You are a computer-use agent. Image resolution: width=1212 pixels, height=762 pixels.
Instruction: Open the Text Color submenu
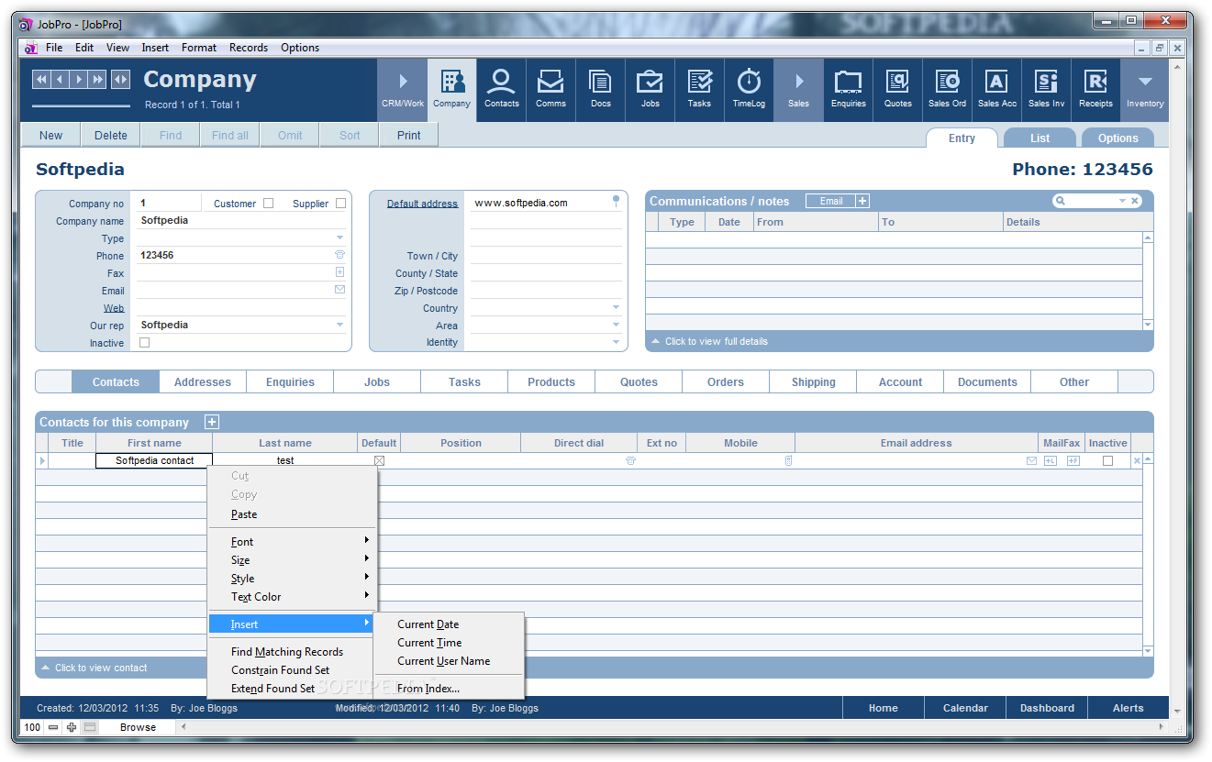[x=292, y=597]
